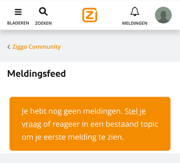Select the BLADEREN label
Viewport: 180px width, 163px height.
pyautogui.click(x=18, y=23)
